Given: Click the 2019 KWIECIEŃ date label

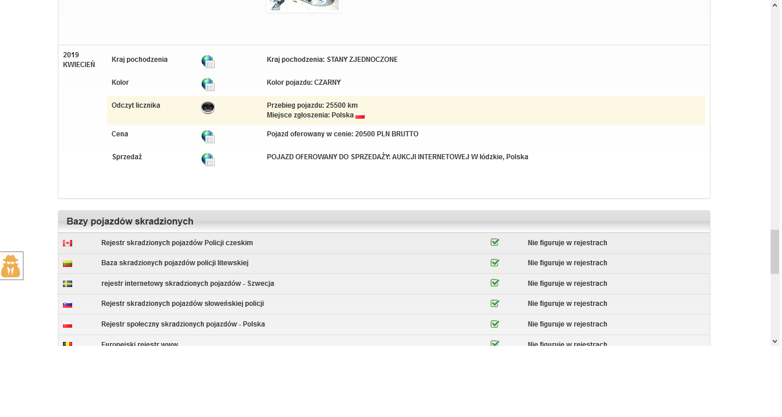Looking at the screenshot, I should pos(79,60).
